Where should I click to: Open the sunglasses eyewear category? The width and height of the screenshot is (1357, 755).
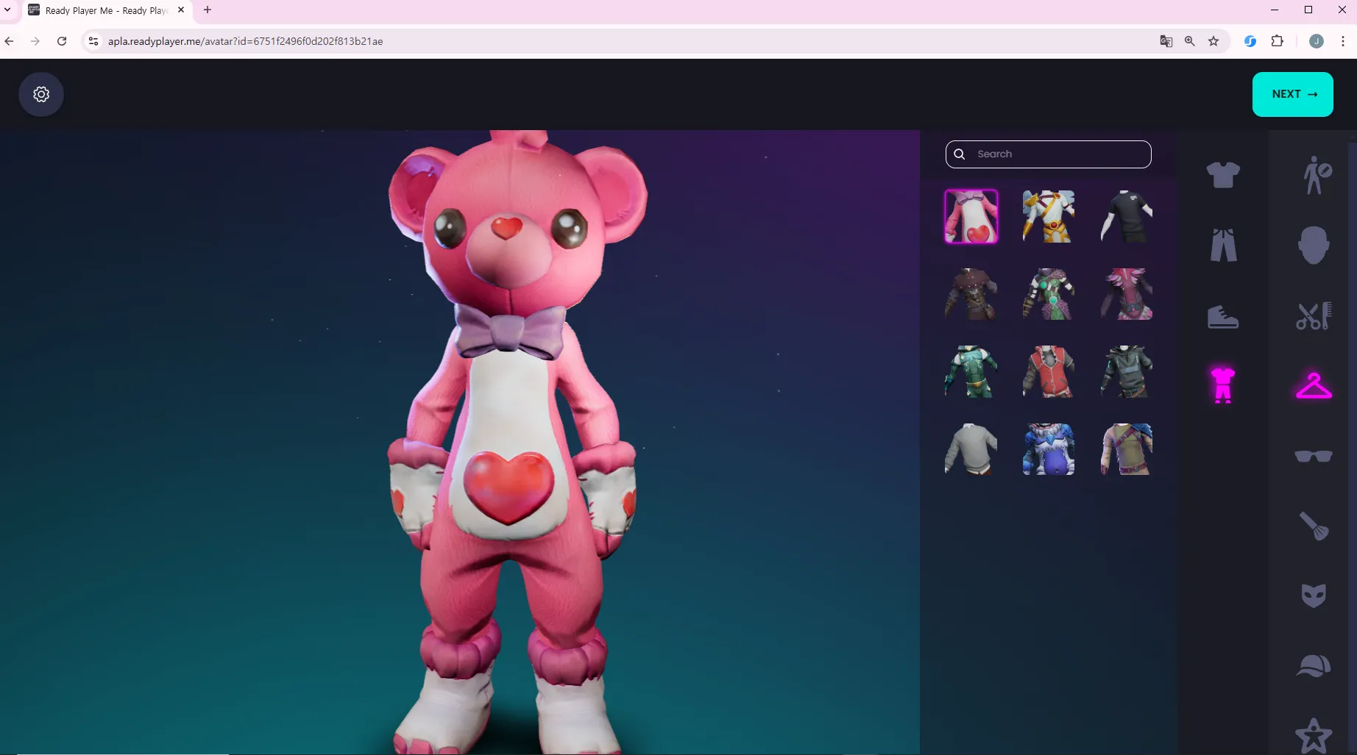click(x=1314, y=456)
